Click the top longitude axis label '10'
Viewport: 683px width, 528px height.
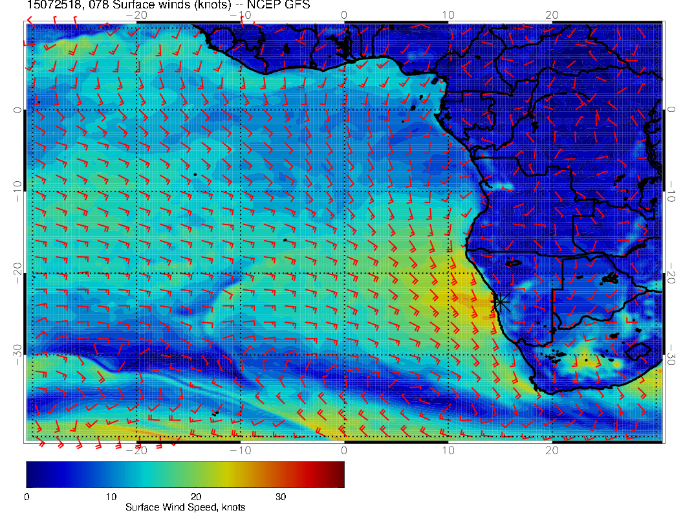point(448,16)
